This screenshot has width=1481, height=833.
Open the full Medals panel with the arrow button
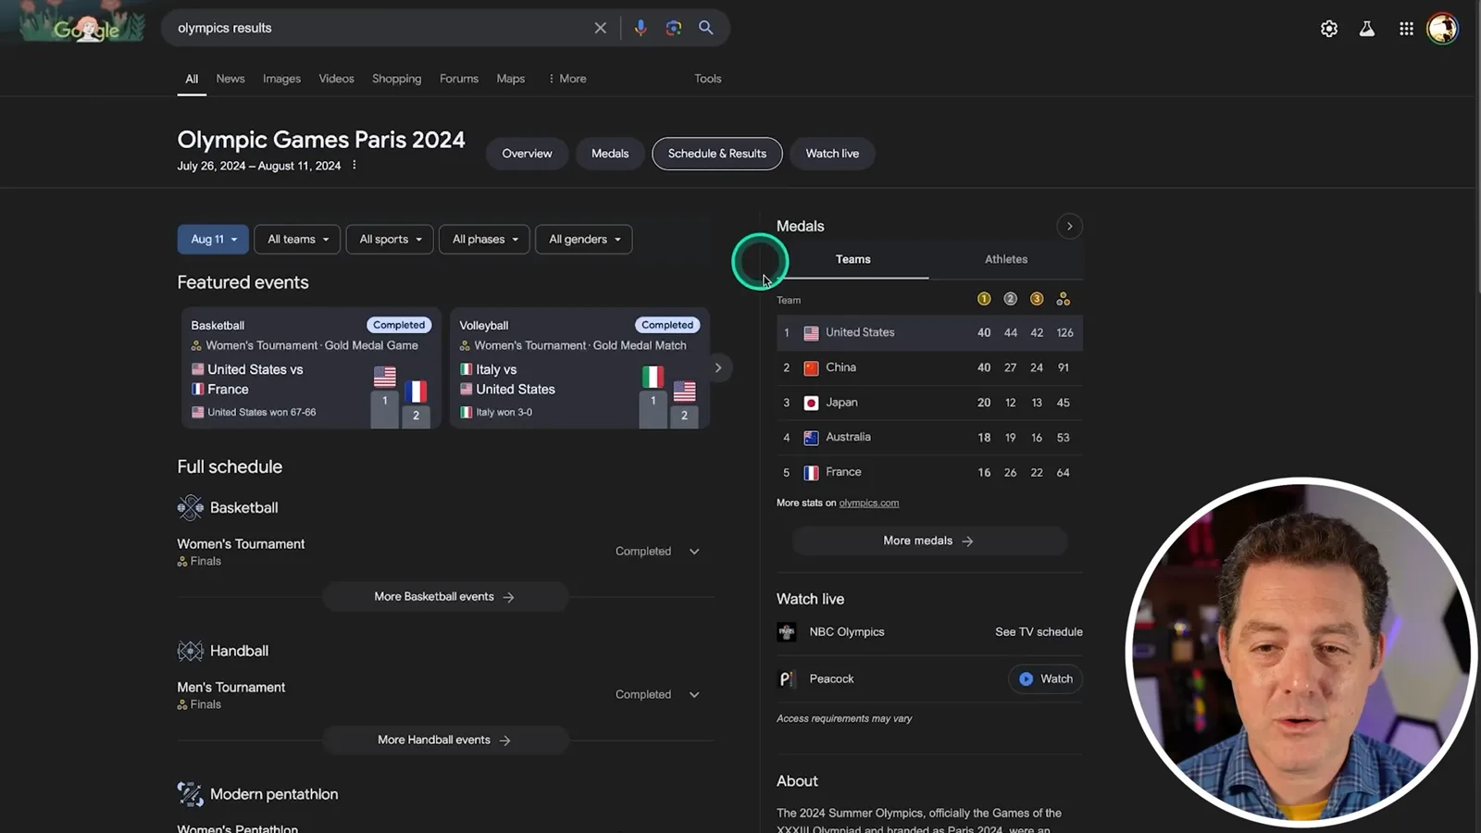click(1069, 226)
